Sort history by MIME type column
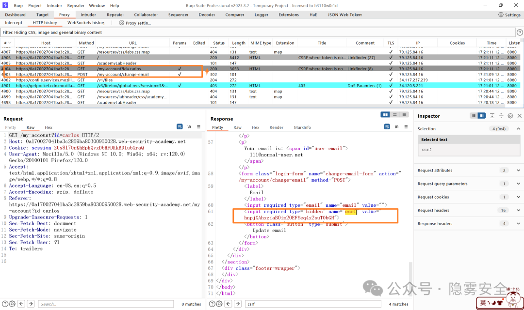Viewport: 524px width, 310px height. point(261,43)
